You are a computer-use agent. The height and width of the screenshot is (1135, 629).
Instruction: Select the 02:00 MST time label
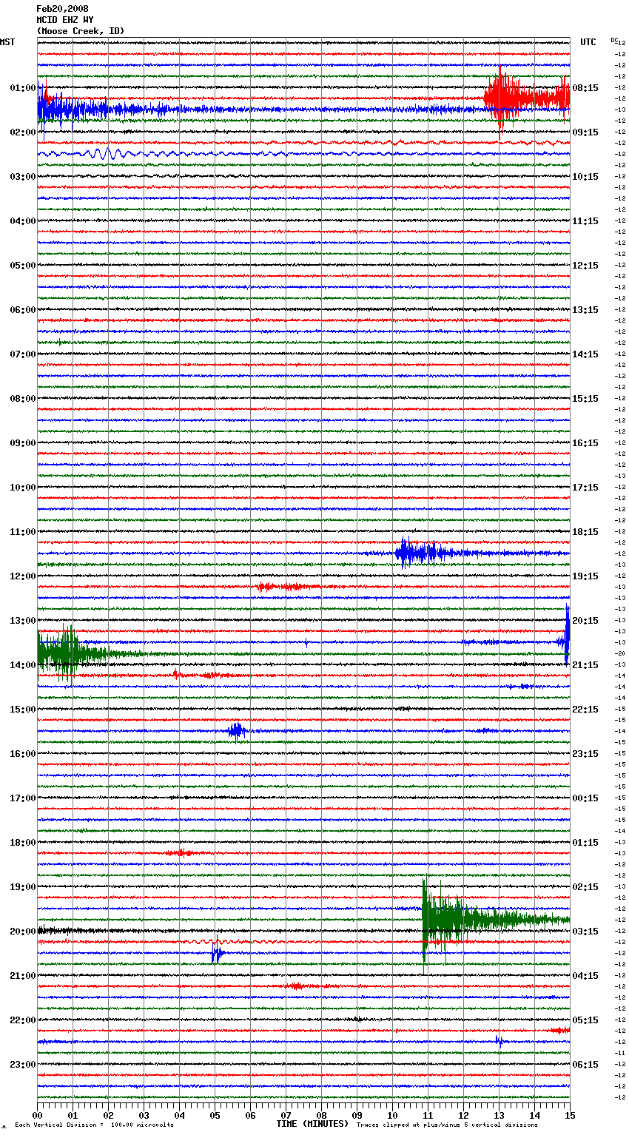pos(22,132)
